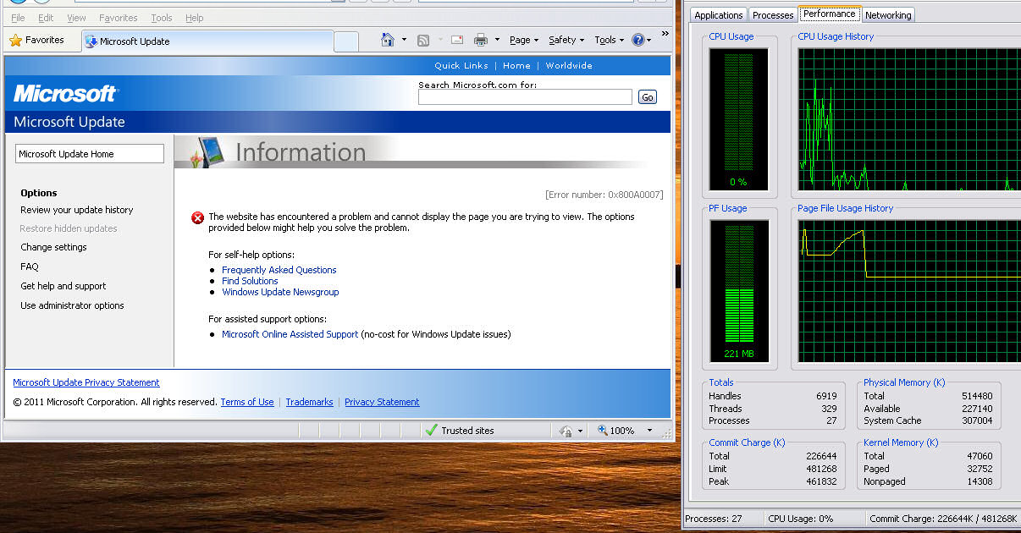
Task: Click the Worldwide link
Action: click(569, 65)
